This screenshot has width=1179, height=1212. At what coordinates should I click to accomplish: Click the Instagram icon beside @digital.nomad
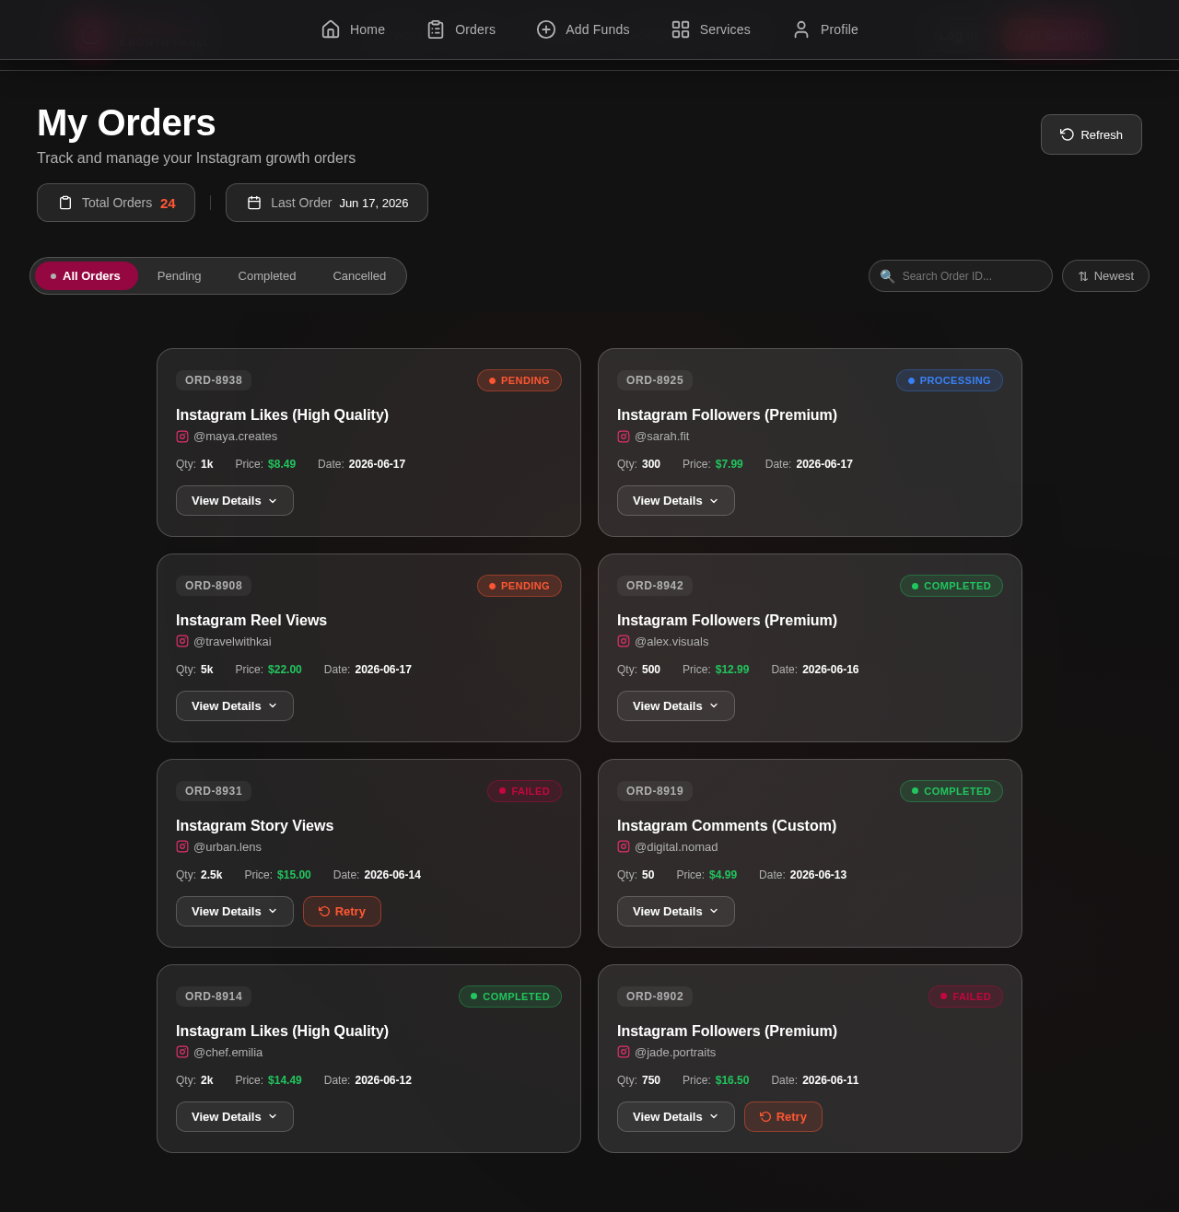click(624, 847)
